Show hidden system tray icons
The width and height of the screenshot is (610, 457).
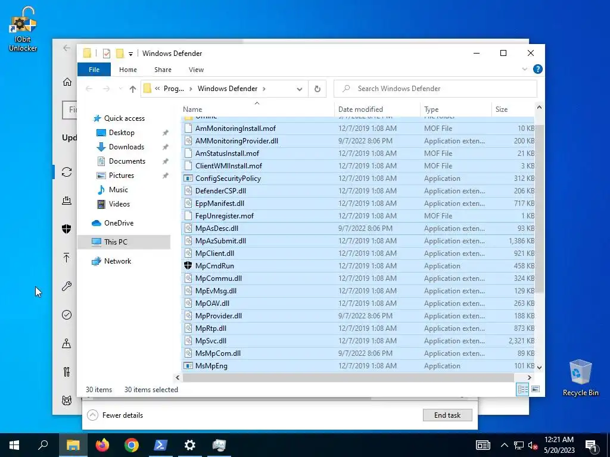[x=504, y=445]
